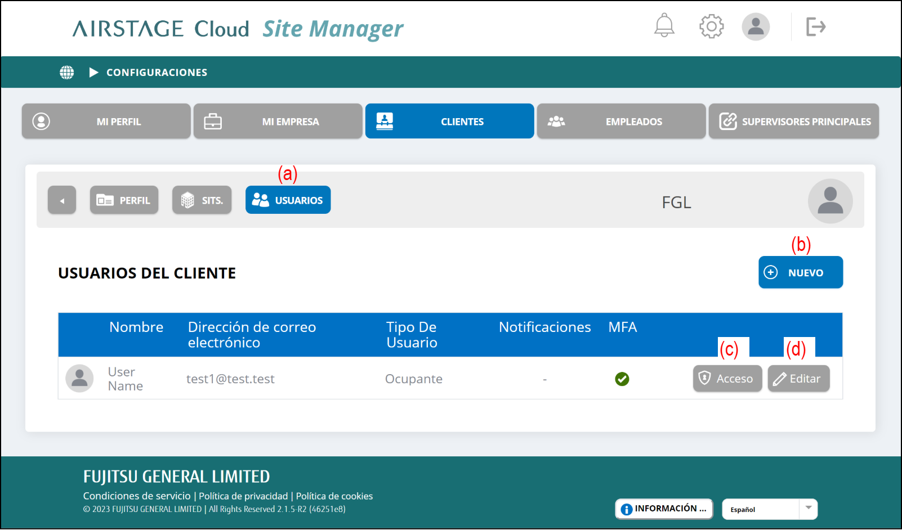Click the green MFA checkmark status

622,379
